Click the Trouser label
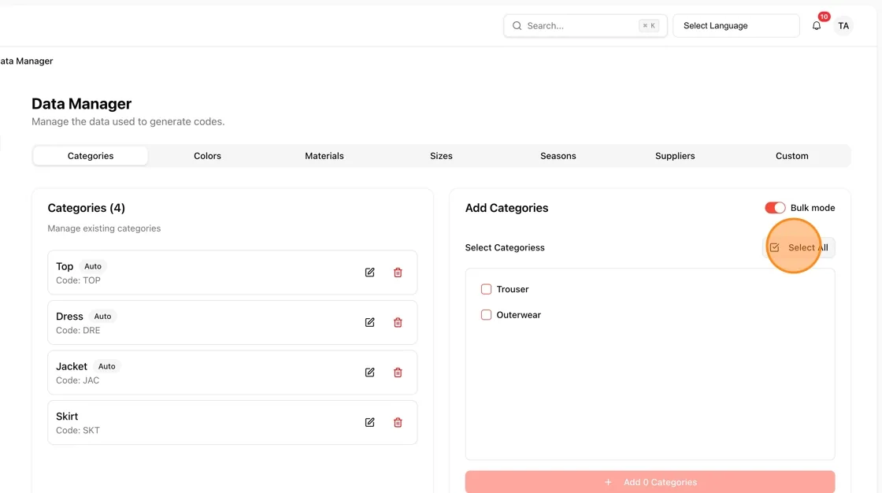 coord(513,289)
